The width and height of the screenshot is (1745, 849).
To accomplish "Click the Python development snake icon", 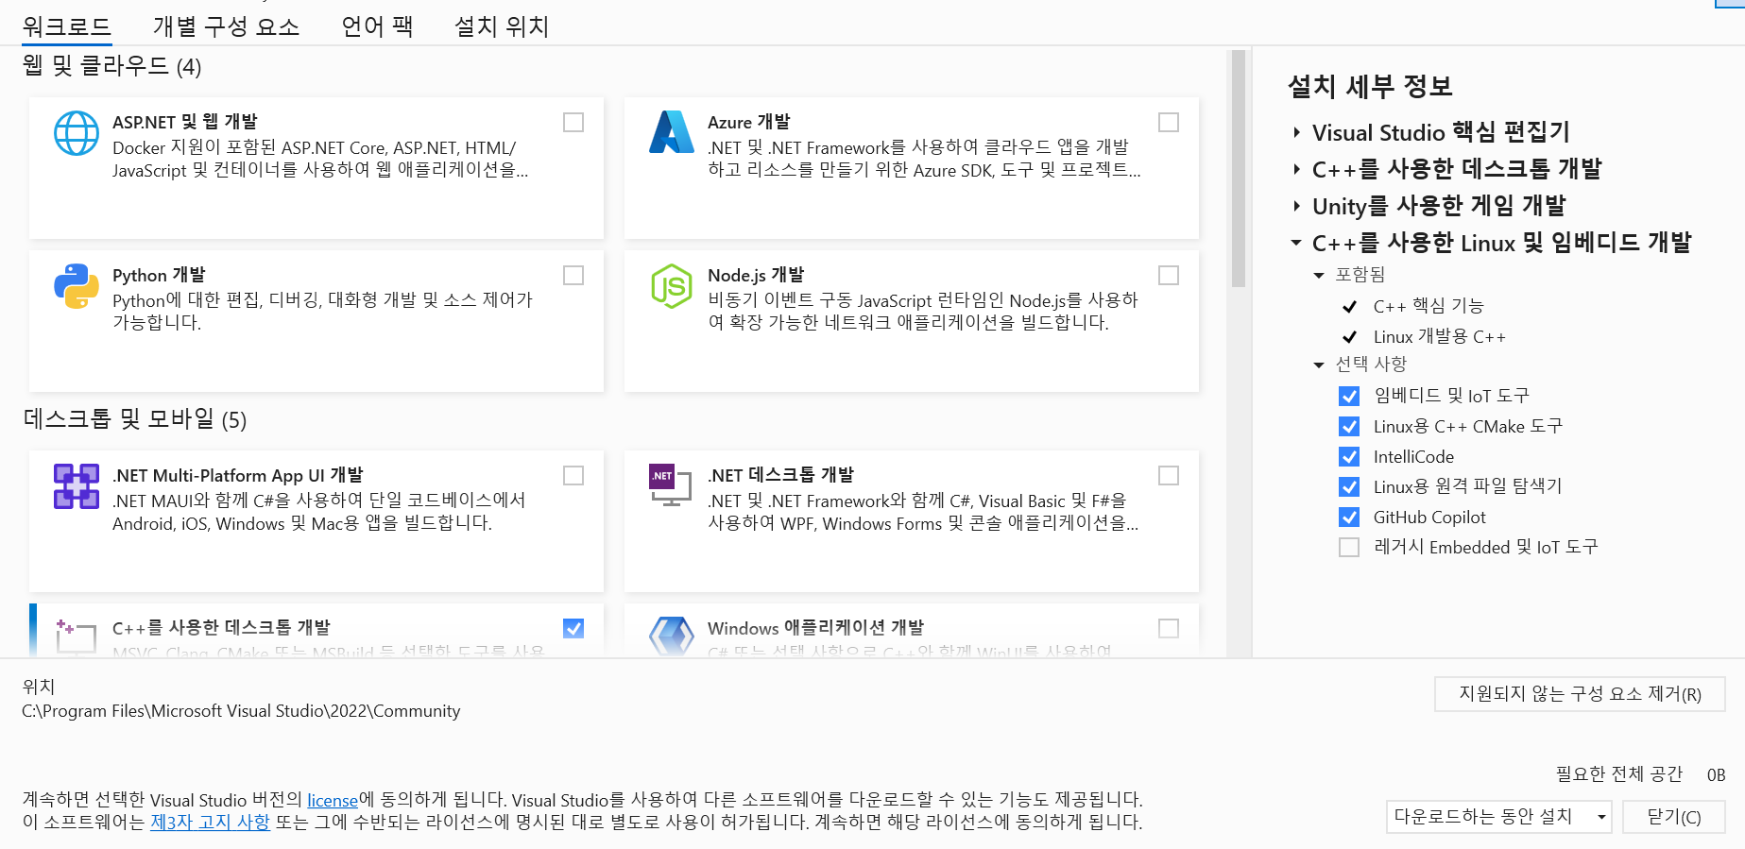I will (x=77, y=286).
